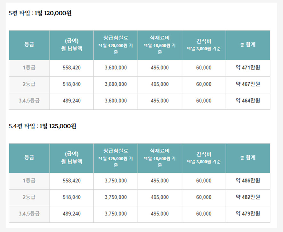Click 518,040 in the 5평 table

[72, 84]
